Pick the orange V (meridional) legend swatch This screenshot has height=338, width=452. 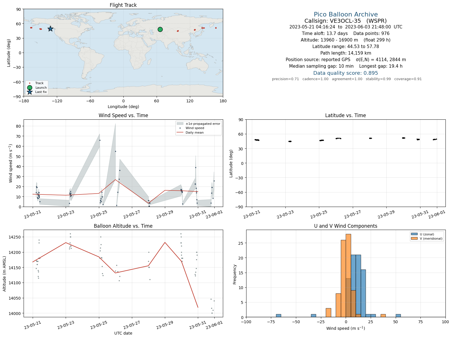(x=414, y=239)
